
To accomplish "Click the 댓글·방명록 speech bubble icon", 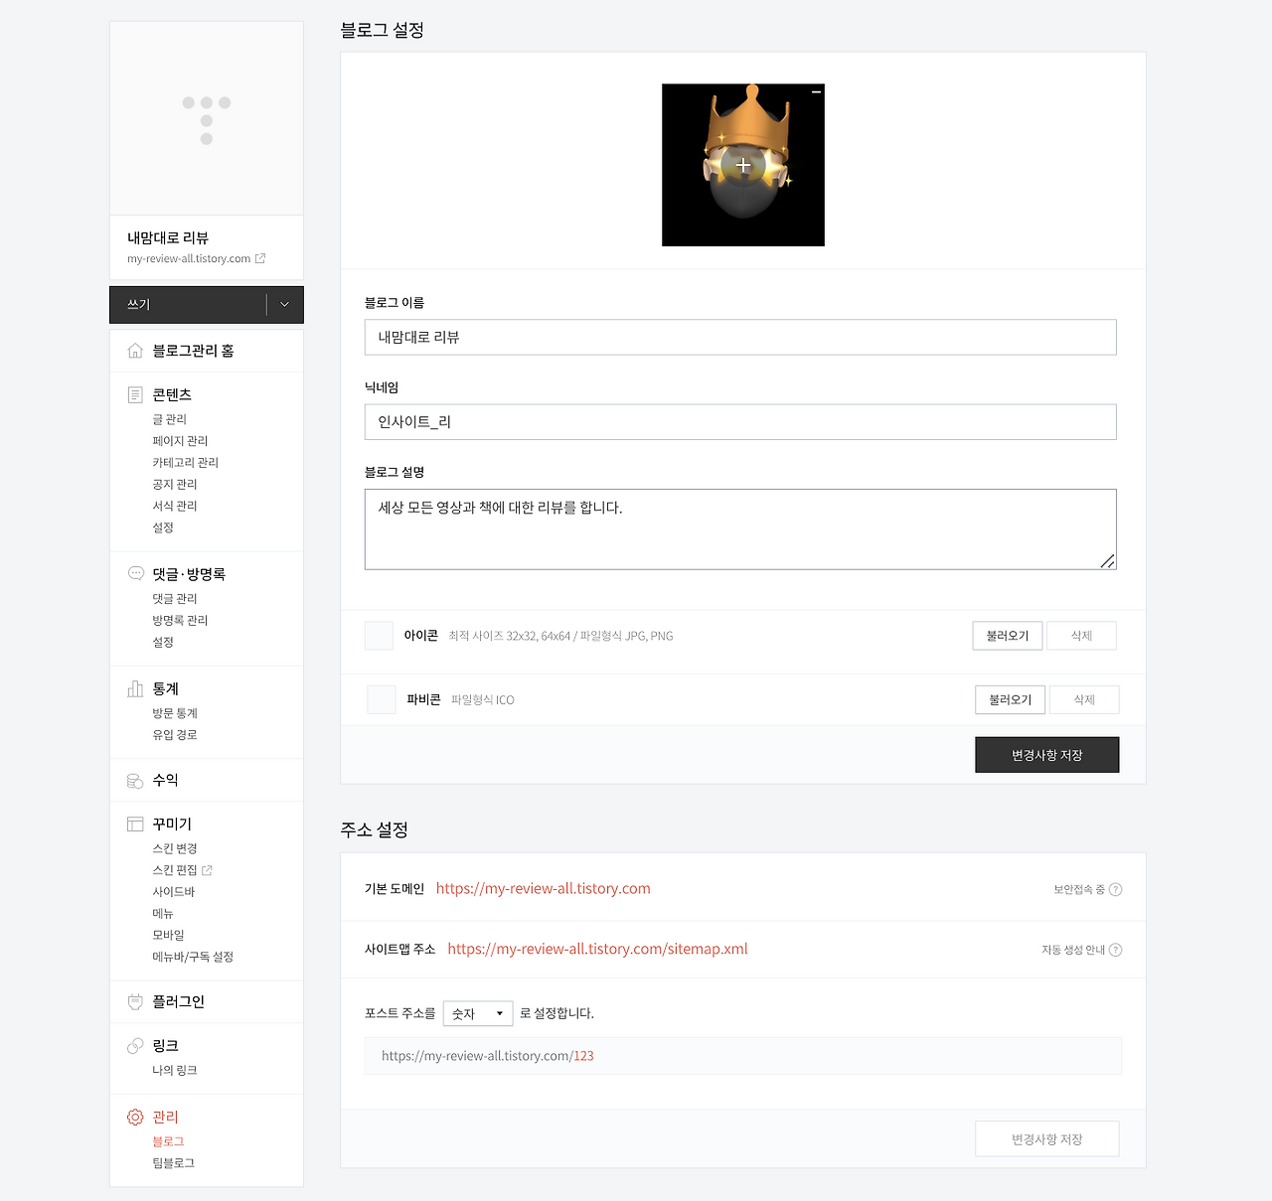I will tap(135, 573).
